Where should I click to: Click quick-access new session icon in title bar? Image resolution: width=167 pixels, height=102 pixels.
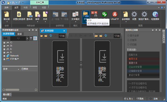click(8, 3)
